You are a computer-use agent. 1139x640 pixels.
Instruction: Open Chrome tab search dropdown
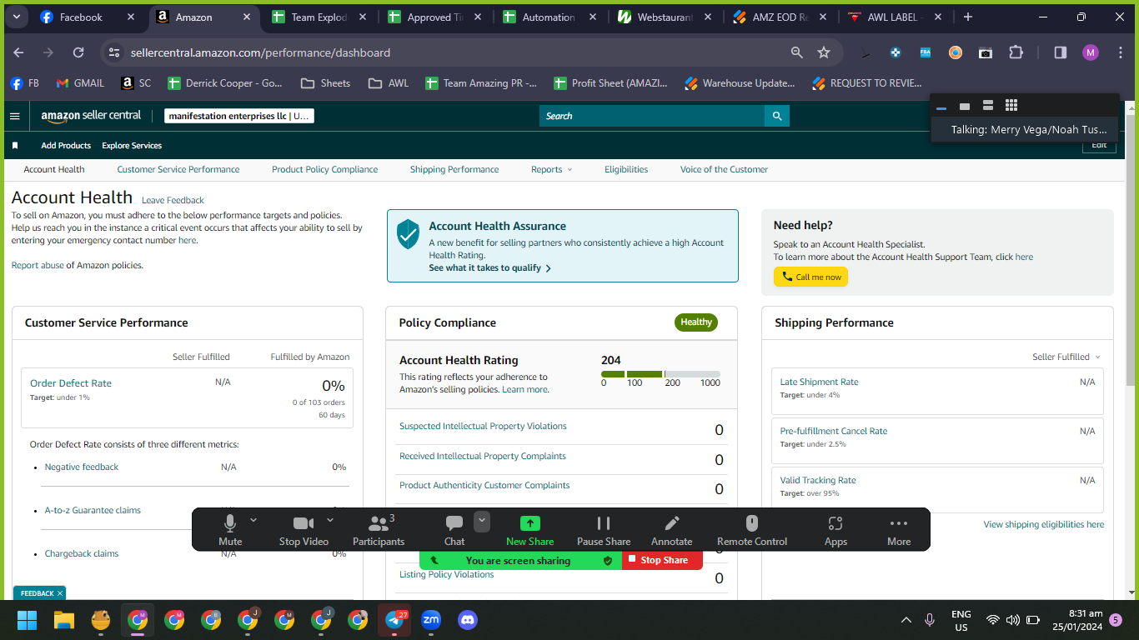pos(17,17)
